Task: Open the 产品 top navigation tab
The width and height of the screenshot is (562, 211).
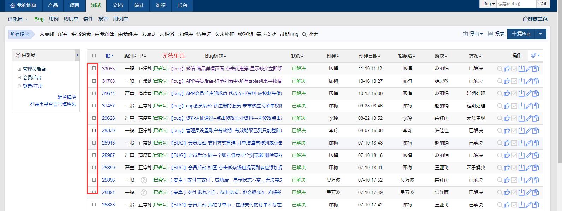Action: [x=53, y=6]
